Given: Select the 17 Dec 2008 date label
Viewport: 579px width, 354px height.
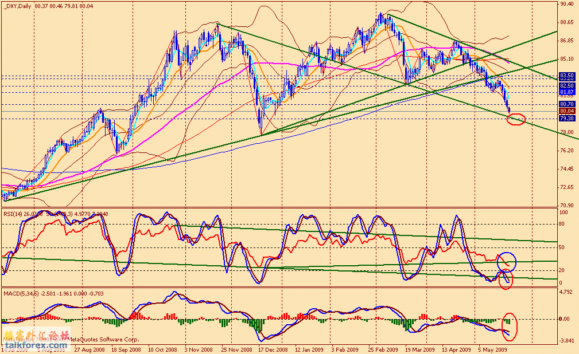Looking at the screenshot, I should (x=273, y=349).
